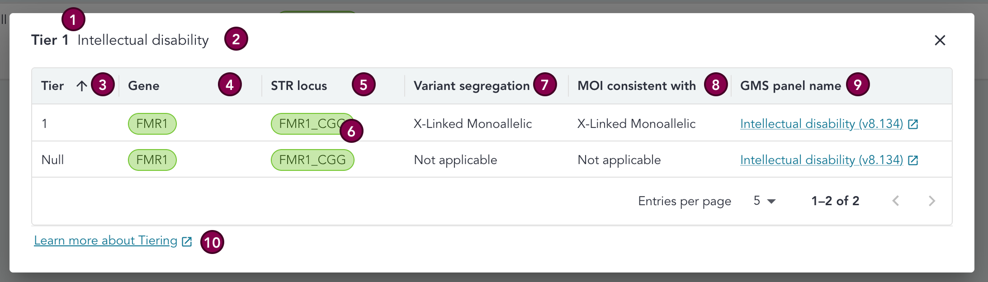Click external-link icon beside Learn more about Tiering
This screenshot has width=988, height=282.
point(187,242)
